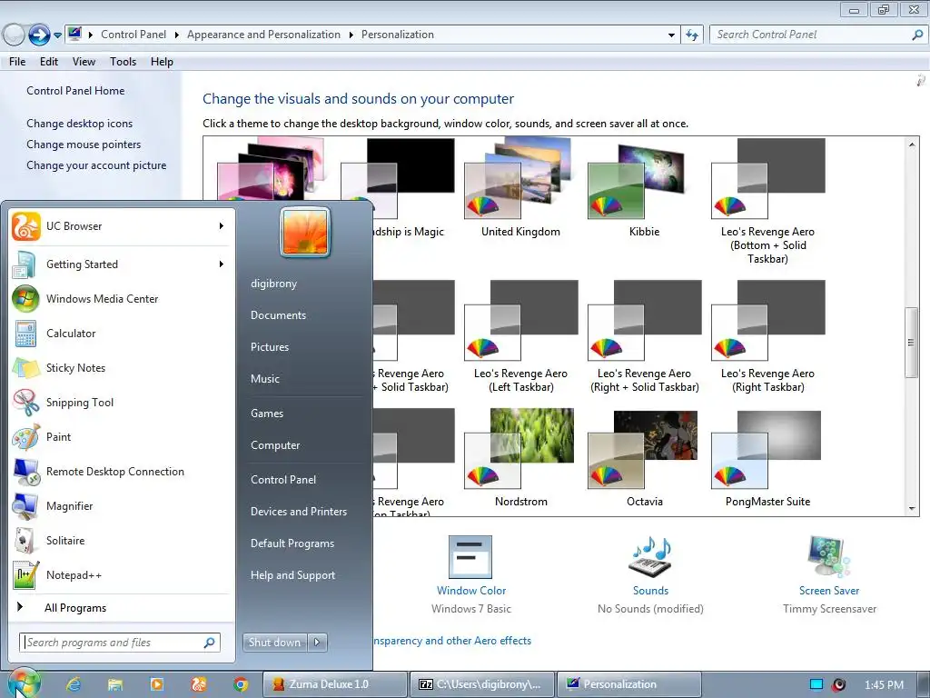Screen dimensions: 930x698
Task: Open the Tools menu
Action: click(x=123, y=62)
